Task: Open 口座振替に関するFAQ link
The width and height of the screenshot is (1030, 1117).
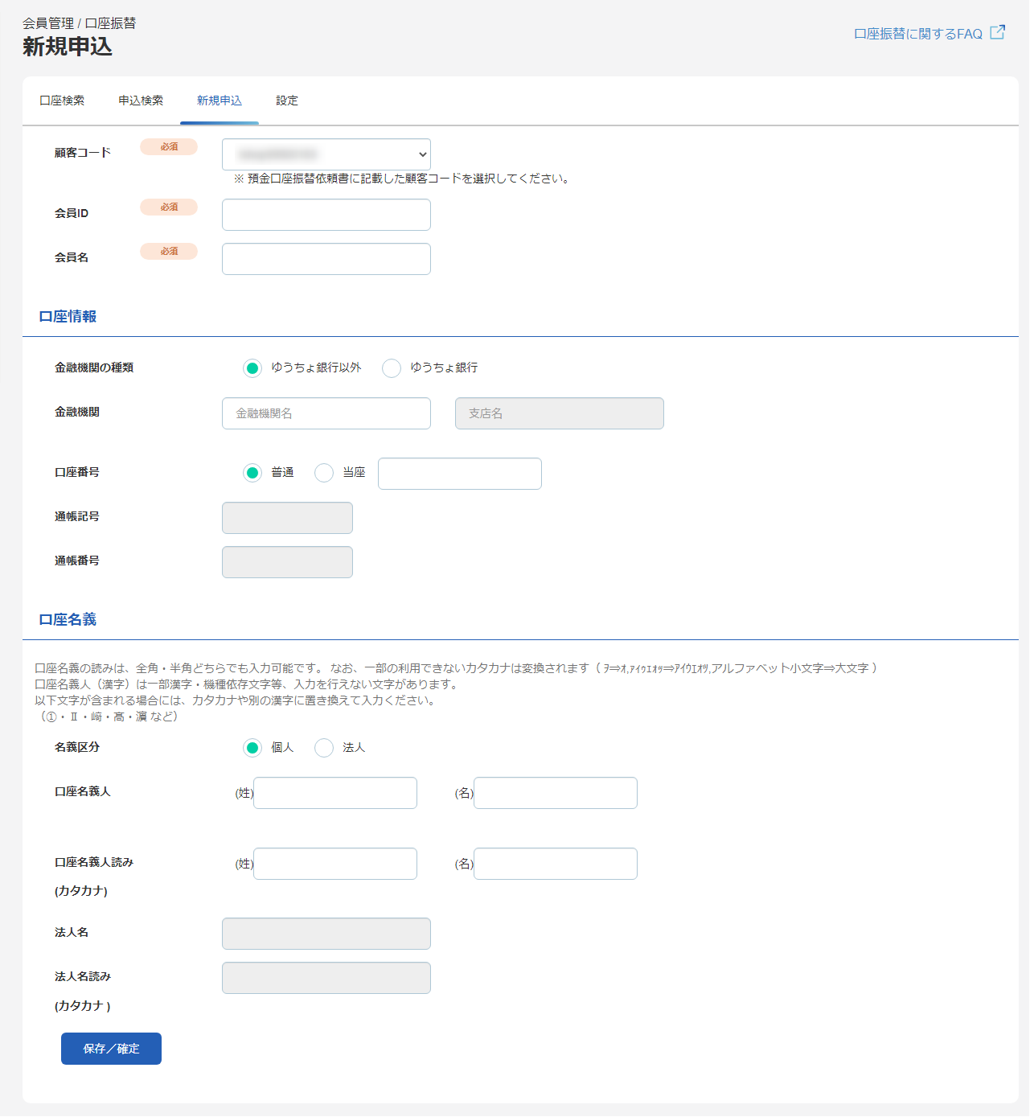Action: (917, 33)
